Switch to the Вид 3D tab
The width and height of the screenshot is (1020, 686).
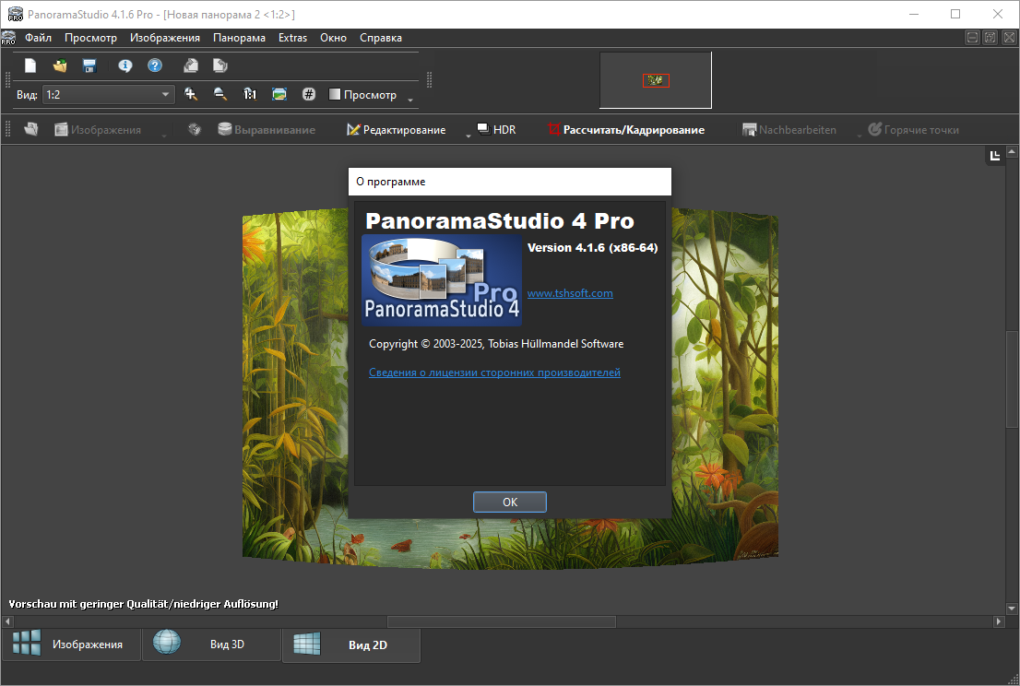point(211,645)
